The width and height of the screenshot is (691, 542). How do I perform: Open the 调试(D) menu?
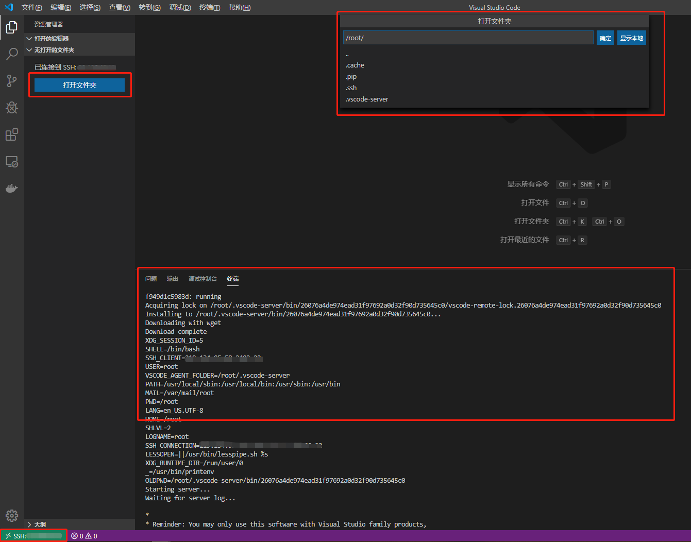tap(180, 7)
